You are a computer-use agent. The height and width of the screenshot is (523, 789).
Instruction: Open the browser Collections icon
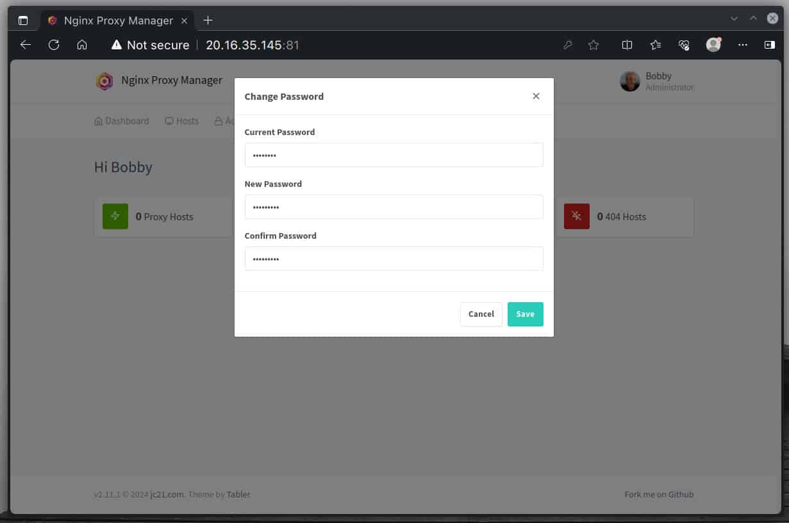point(655,45)
